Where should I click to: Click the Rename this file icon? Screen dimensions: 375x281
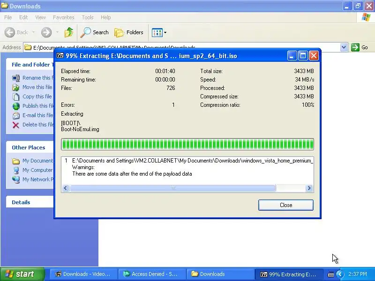(x=16, y=78)
